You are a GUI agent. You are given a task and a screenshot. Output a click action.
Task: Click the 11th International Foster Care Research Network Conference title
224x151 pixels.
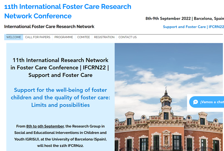tap(68, 11)
